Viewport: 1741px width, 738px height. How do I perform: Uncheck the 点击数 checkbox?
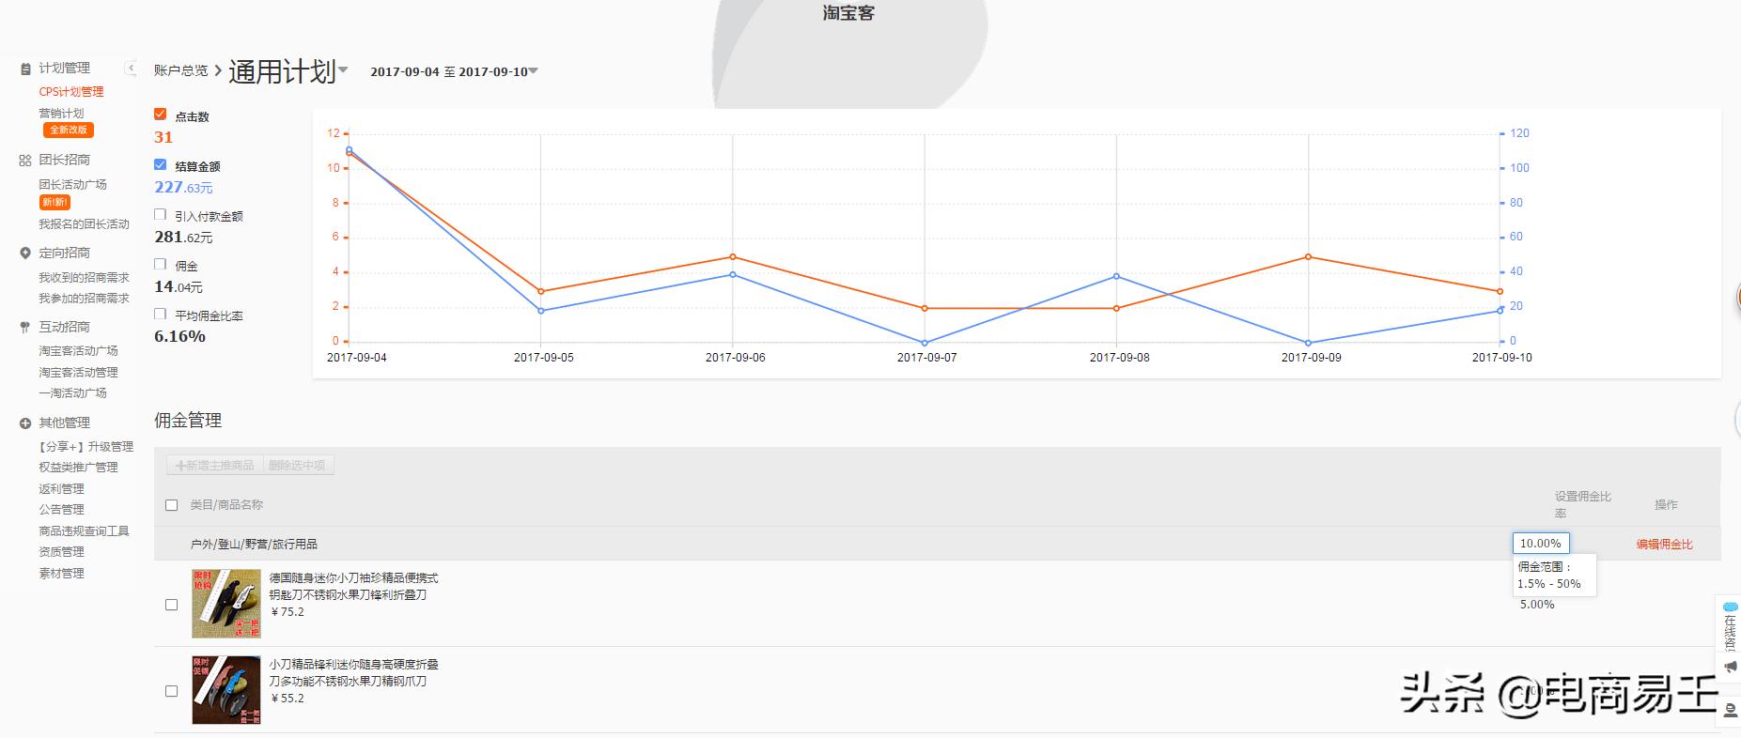click(160, 115)
